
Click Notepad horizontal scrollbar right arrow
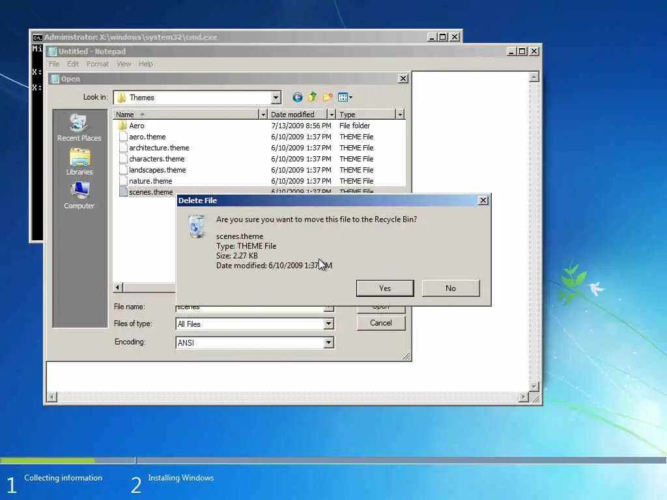tap(524, 398)
